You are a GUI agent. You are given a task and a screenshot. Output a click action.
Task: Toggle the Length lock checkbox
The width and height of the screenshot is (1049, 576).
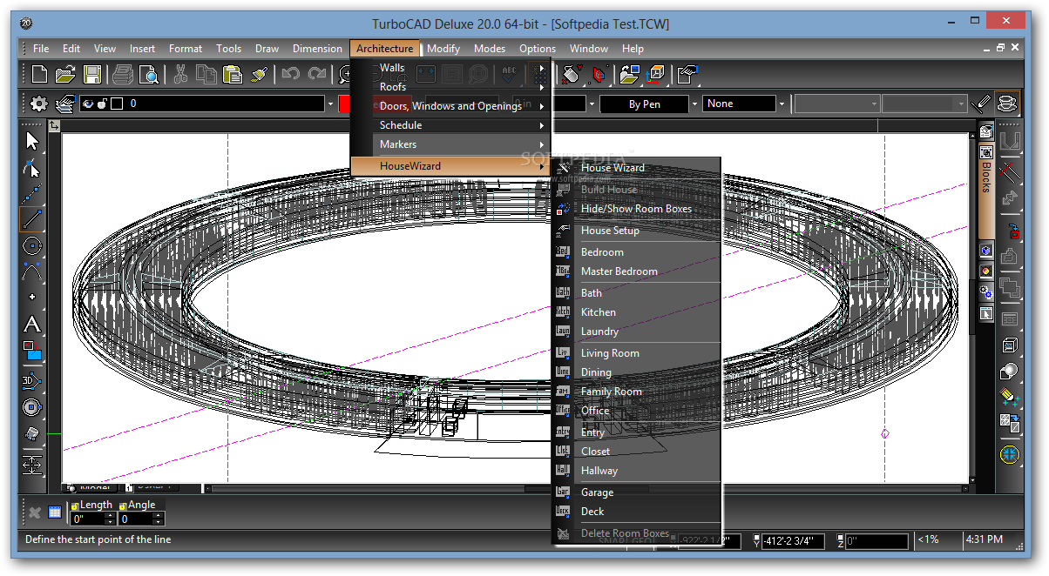(x=75, y=506)
